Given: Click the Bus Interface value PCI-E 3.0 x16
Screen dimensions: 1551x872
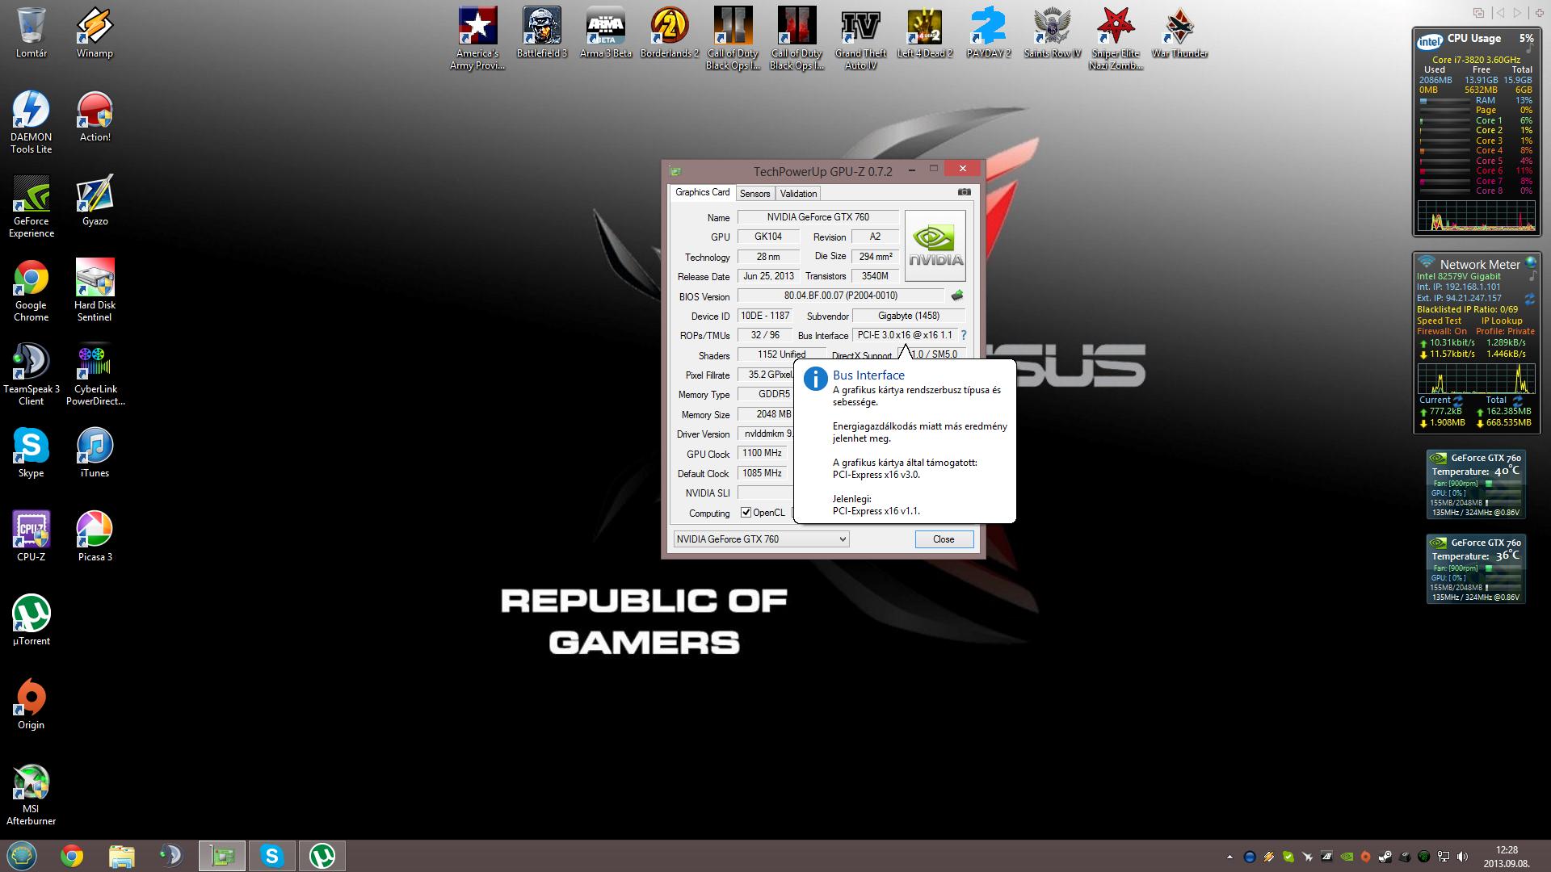Looking at the screenshot, I should coord(905,335).
